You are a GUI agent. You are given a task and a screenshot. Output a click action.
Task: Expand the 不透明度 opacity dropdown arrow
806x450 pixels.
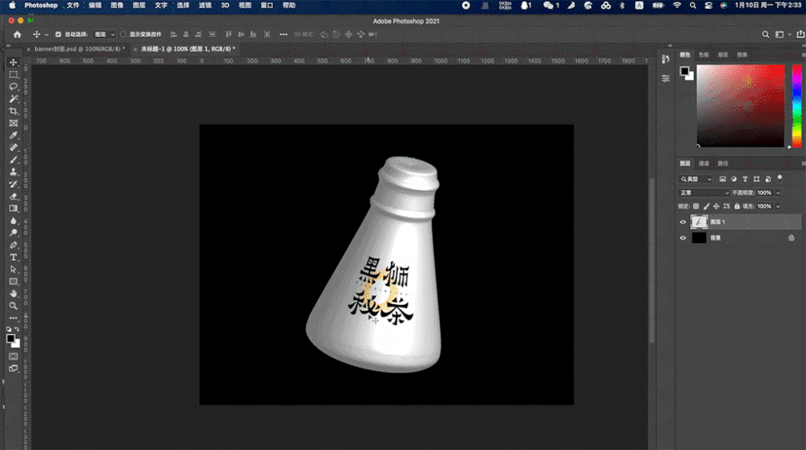(778, 193)
